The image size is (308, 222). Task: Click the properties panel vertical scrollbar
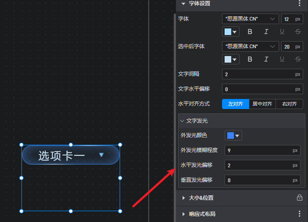point(175,118)
